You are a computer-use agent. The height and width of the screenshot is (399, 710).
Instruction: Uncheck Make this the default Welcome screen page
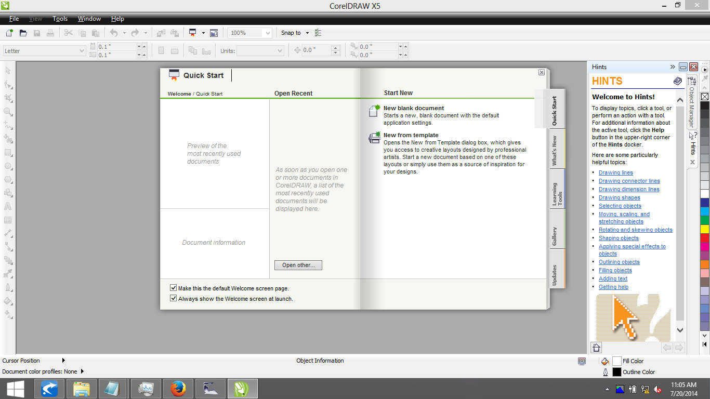[173, 287]
